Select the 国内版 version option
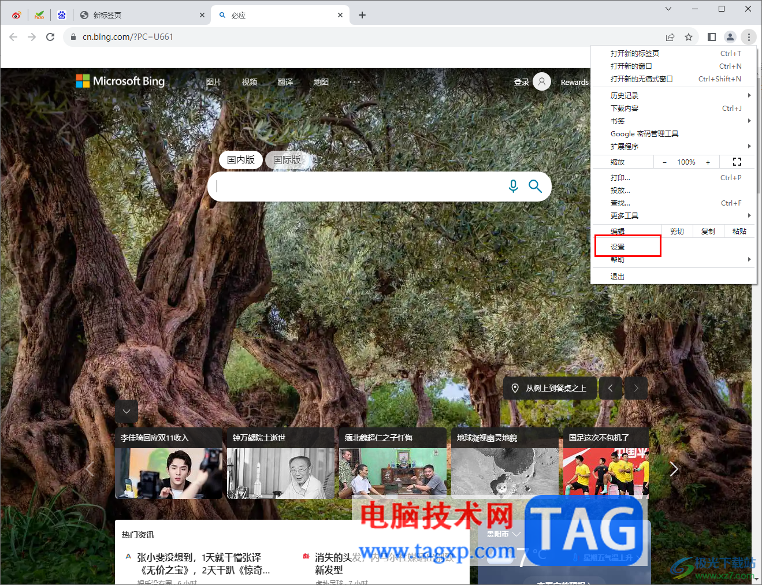Viewport: 762px width, 585px height. tap(240, 160)
